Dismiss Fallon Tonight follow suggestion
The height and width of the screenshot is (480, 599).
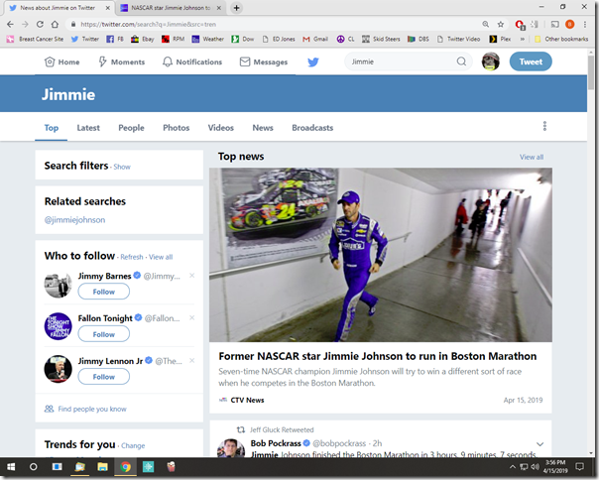192,318
